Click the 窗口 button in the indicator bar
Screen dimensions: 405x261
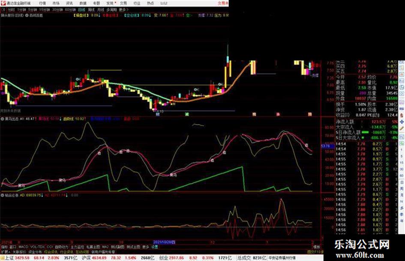coord(13,247)
